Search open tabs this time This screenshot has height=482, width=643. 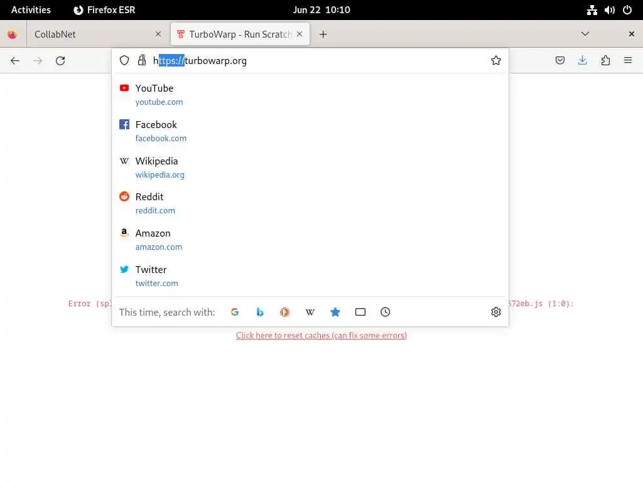(x=360, y=312)
